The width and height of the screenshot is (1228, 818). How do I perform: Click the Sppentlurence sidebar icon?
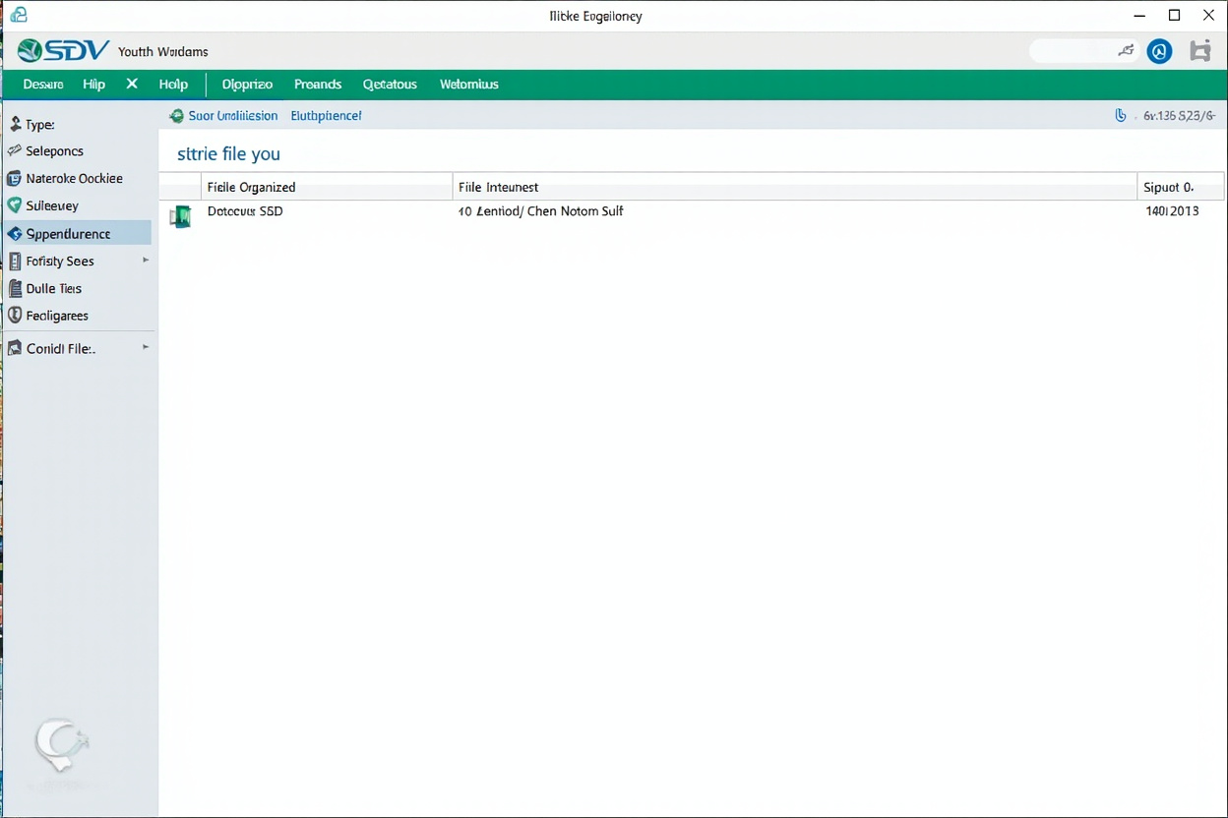click(x=15, y=234)
